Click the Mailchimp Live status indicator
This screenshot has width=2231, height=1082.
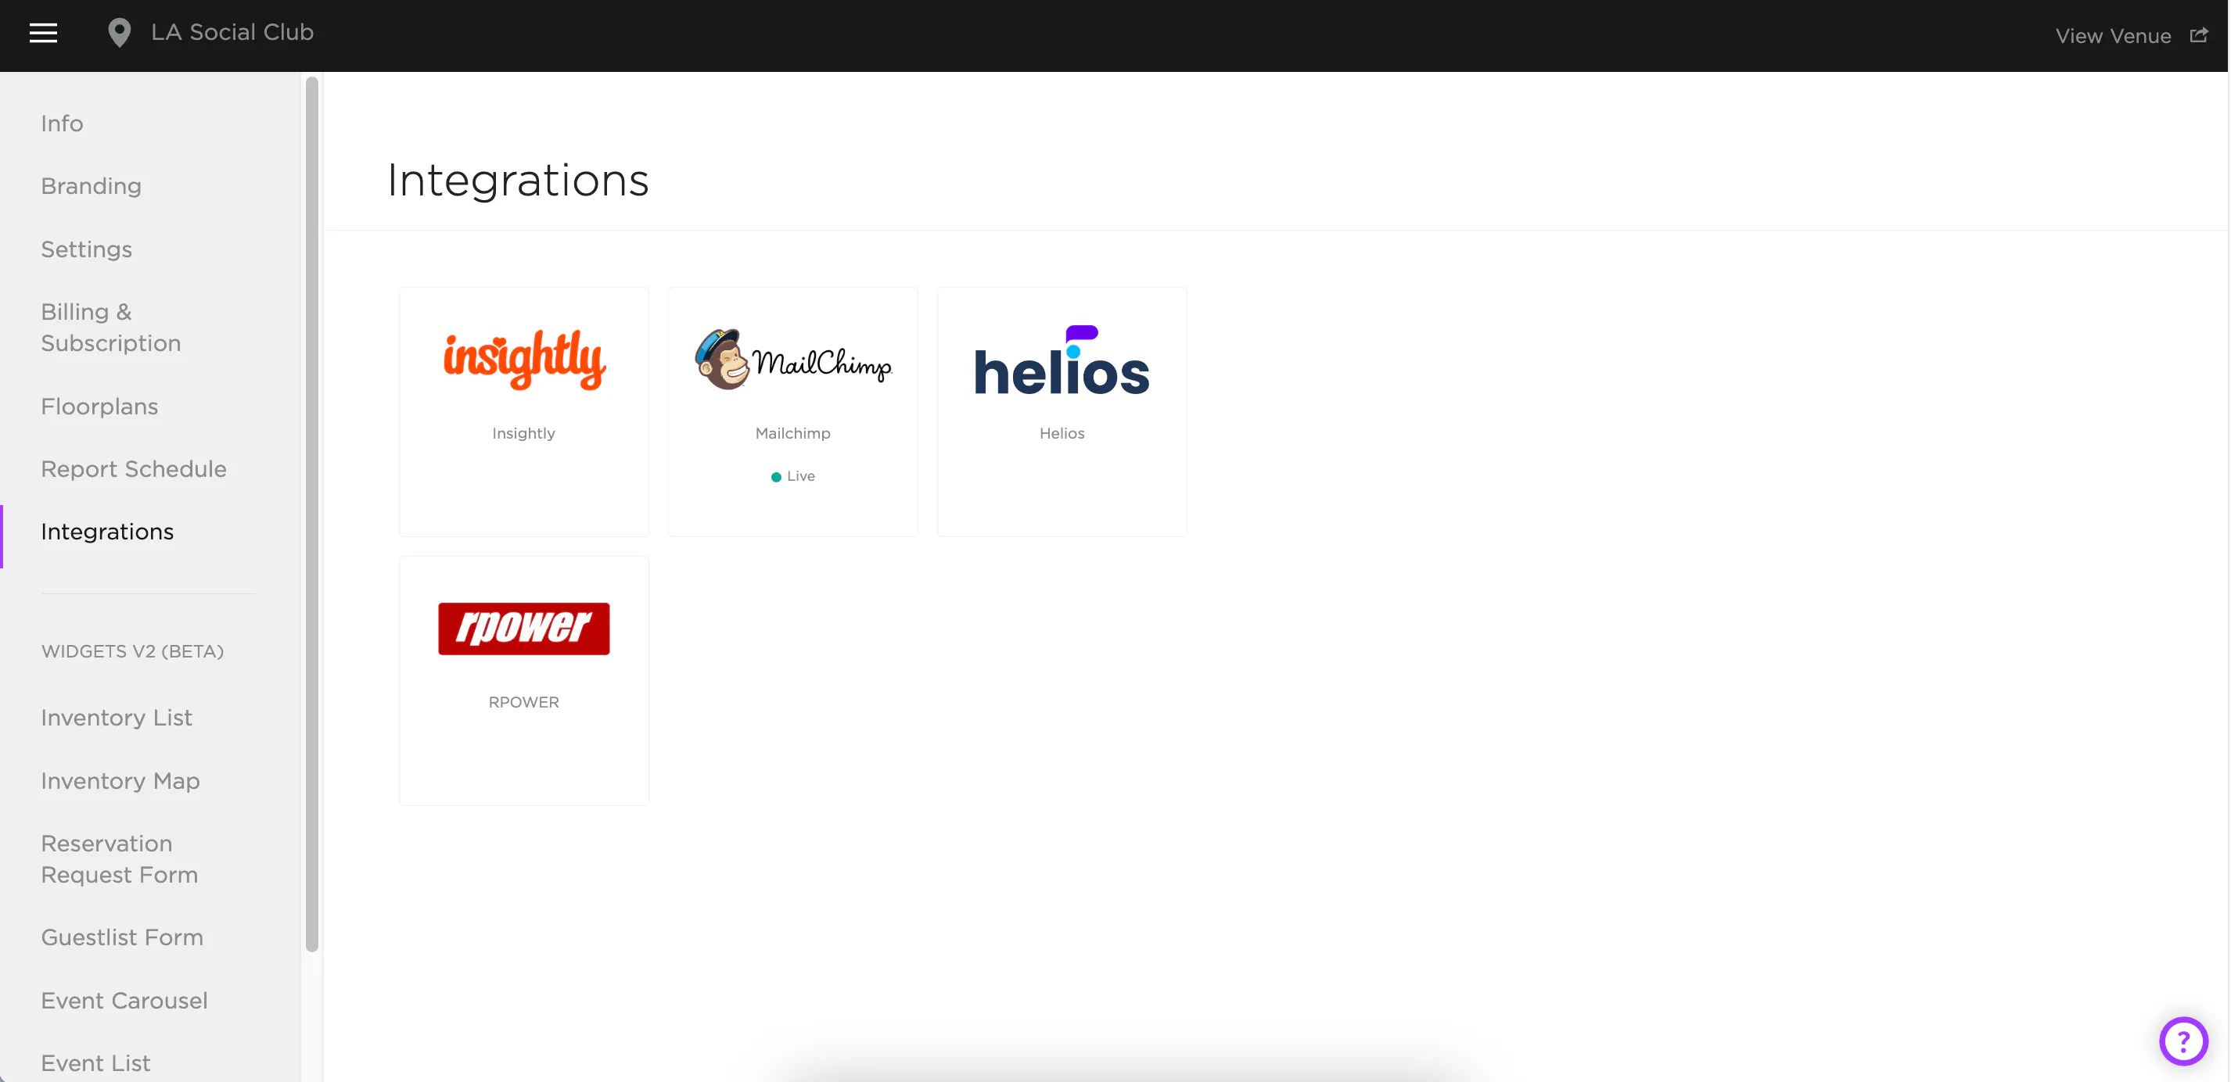[x=792, y=476]
